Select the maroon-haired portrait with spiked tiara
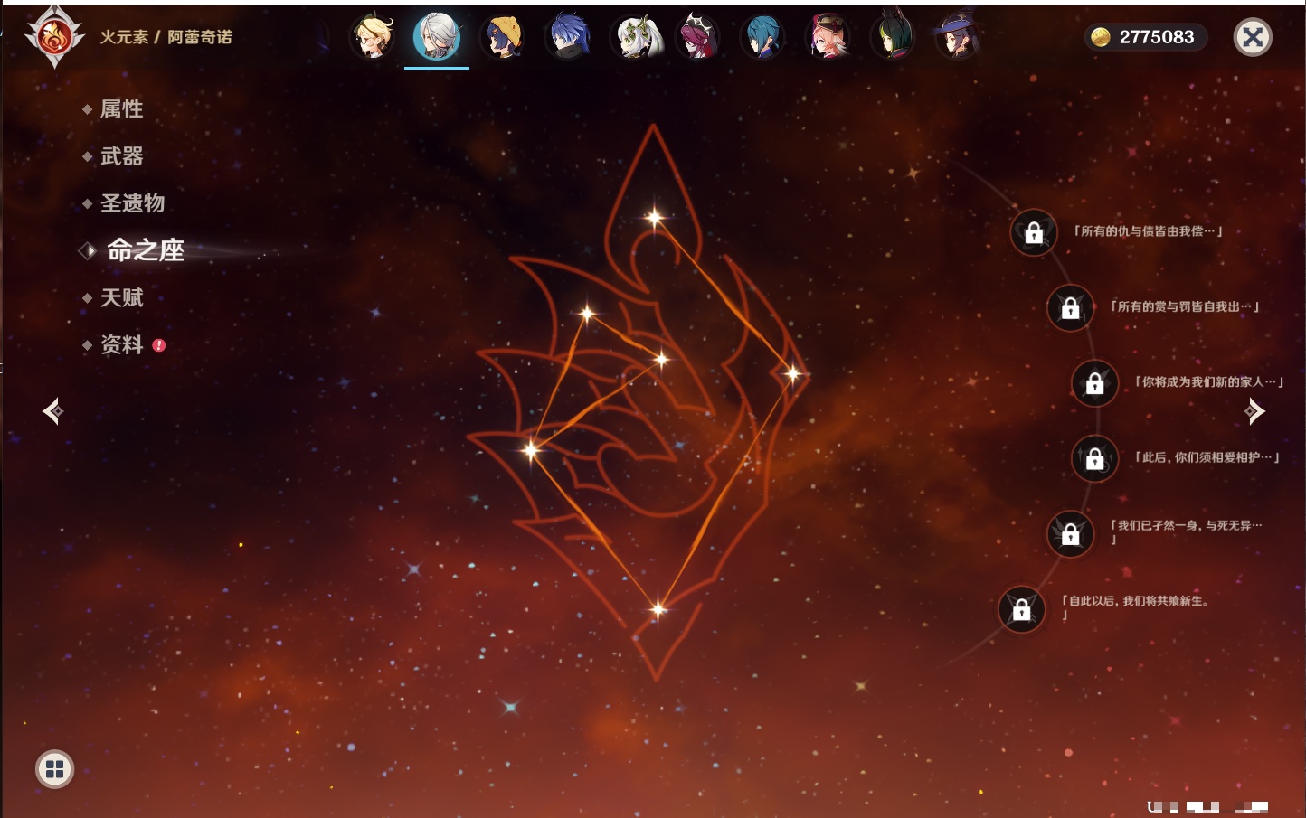Screen dimensions: 1306x818 coord(698,37)
